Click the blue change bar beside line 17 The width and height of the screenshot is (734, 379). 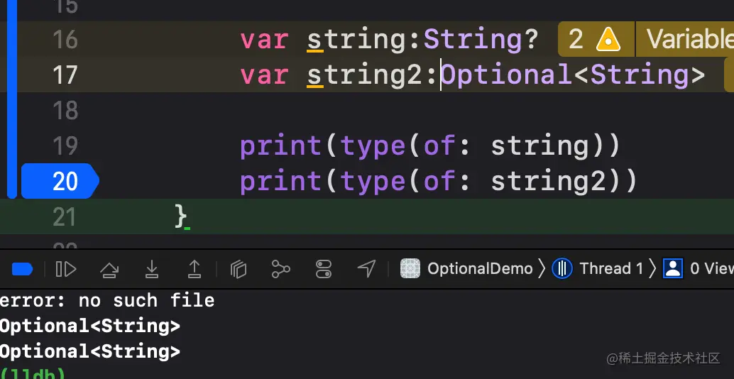click(x=11, y=75)
